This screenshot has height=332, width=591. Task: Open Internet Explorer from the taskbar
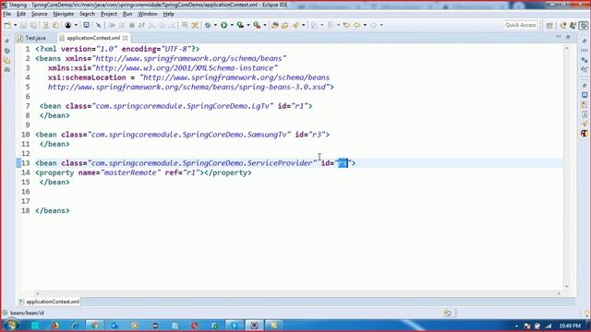(75, 326)
